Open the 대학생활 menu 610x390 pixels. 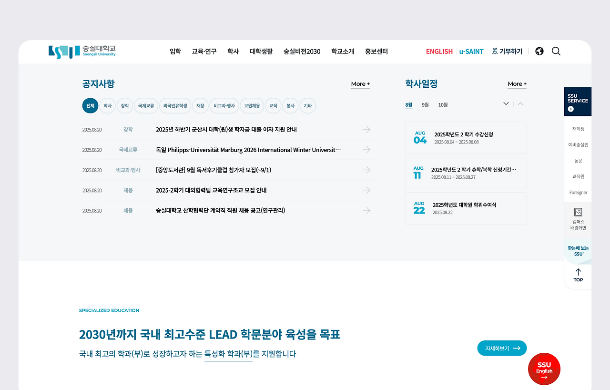[261, 51]
